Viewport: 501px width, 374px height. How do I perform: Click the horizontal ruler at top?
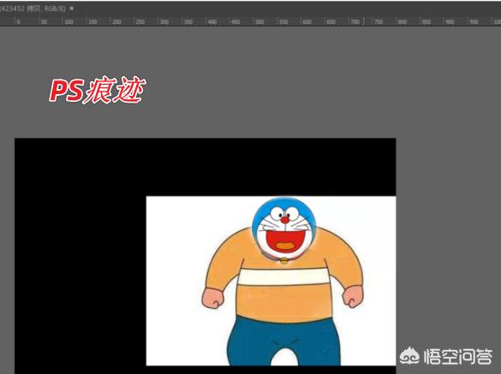pos(250,21)
